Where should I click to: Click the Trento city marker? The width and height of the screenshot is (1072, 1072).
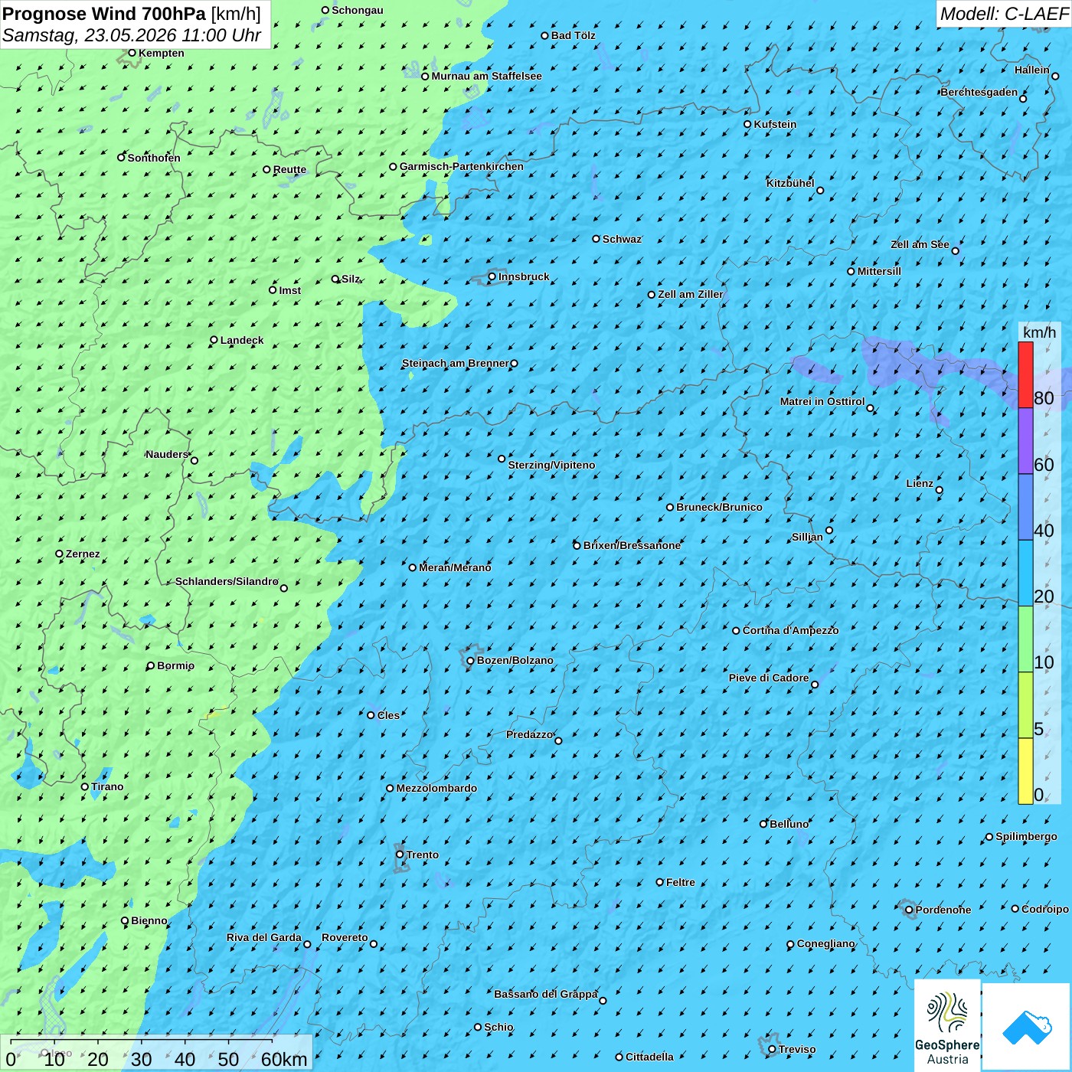click(400, 855)
